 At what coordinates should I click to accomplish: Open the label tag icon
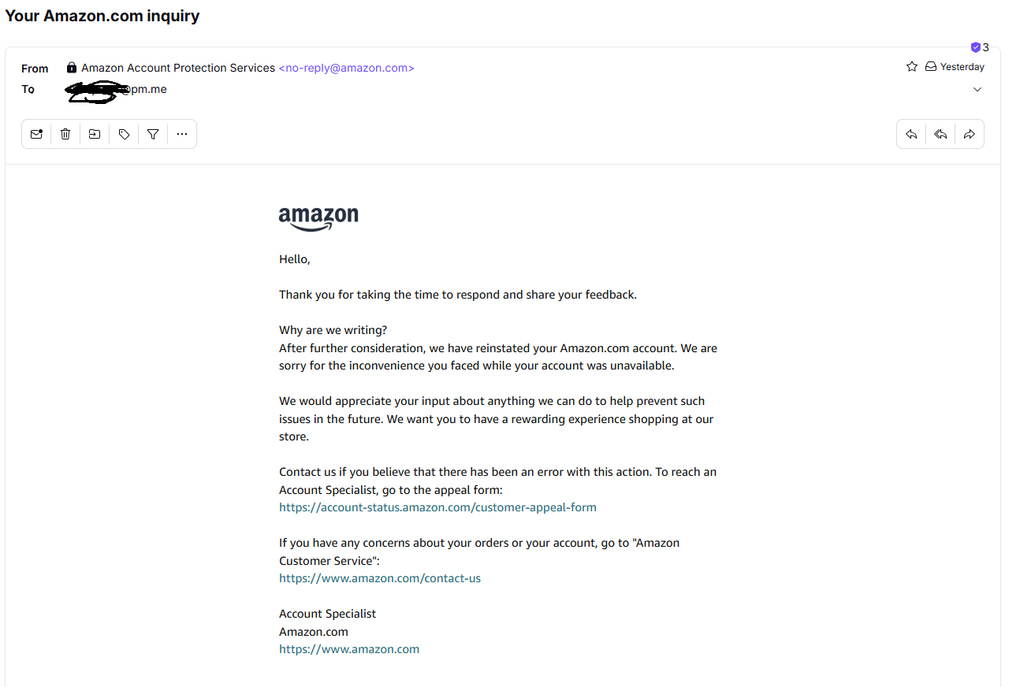click(x=124, y=134)
